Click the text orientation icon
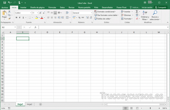Image resolution: width=170 pixels, height=110 pixels. coord(59,13)
